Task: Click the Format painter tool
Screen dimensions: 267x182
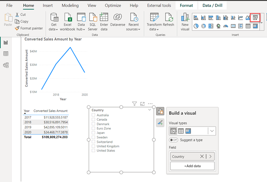Action: (x=28, y=28)
